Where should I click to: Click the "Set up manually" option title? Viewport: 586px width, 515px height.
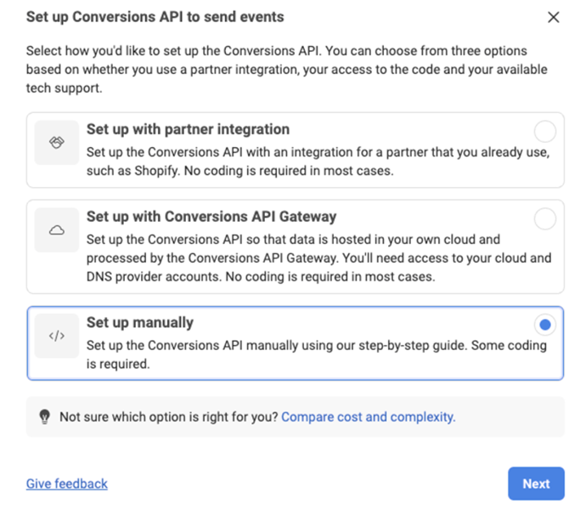140,323
